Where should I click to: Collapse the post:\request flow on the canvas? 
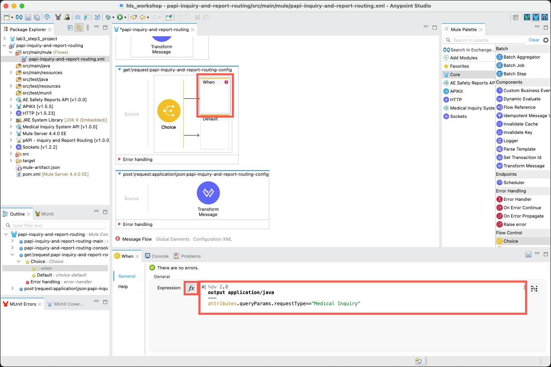pos(120,174)
